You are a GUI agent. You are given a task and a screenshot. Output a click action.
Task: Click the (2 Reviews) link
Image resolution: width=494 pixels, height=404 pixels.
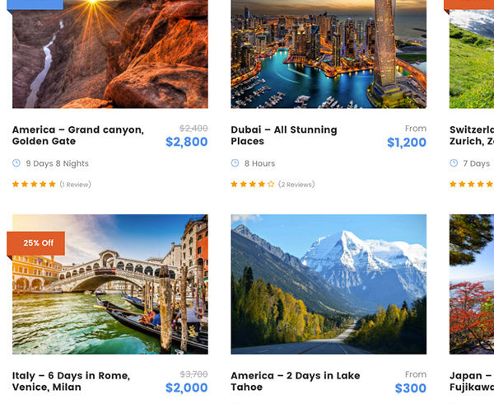[x=296, y=185]
